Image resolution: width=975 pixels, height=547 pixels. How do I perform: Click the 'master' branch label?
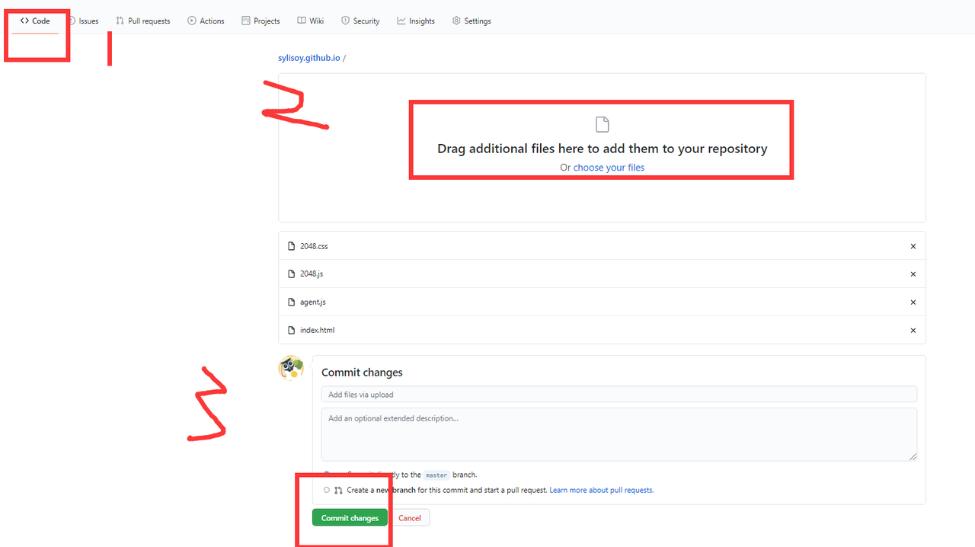pyautogui.click(x=436, y=475)
